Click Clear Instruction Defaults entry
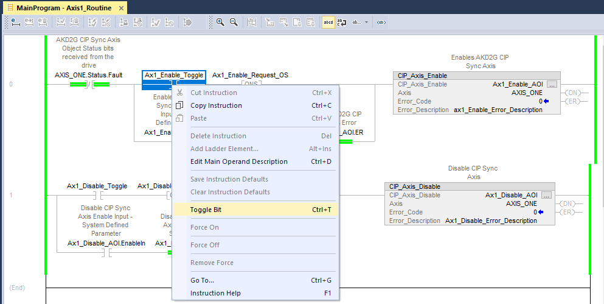 255,192
